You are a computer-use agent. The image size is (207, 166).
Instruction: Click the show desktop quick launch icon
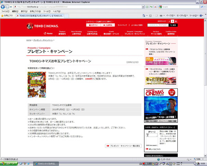click(21, 164)
